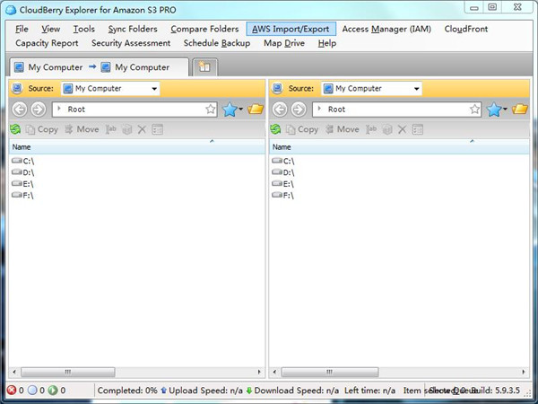
Task: Open right pane blue favorites star
Action: tap(494, 110)
